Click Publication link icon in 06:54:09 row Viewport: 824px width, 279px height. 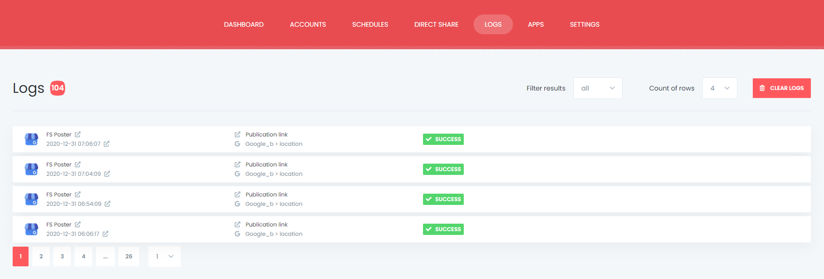pyautogui.click(x=238, y=195)
